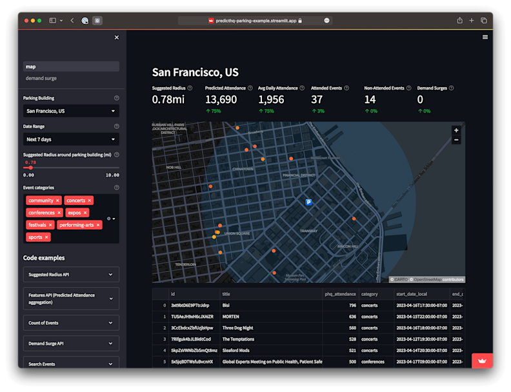Click help icon next to Parking Building

(117, 98)
